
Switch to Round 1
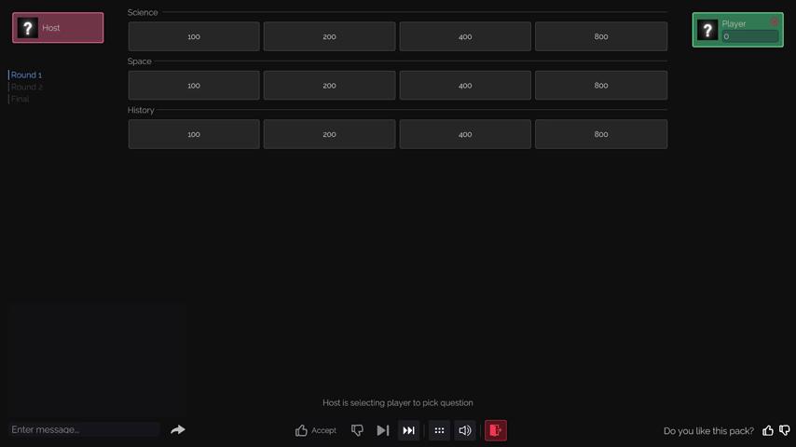pos(26,74)
